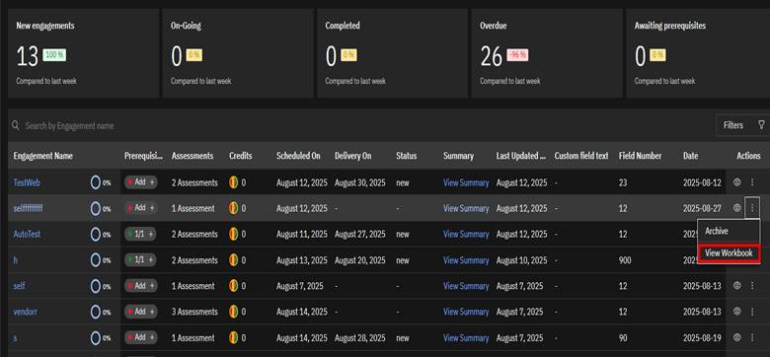
Task: Sort by the Scheduled On column header
Action: (x=298, y=156)
